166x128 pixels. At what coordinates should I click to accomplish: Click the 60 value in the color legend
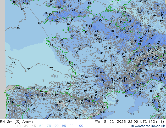tap(41, 126)
